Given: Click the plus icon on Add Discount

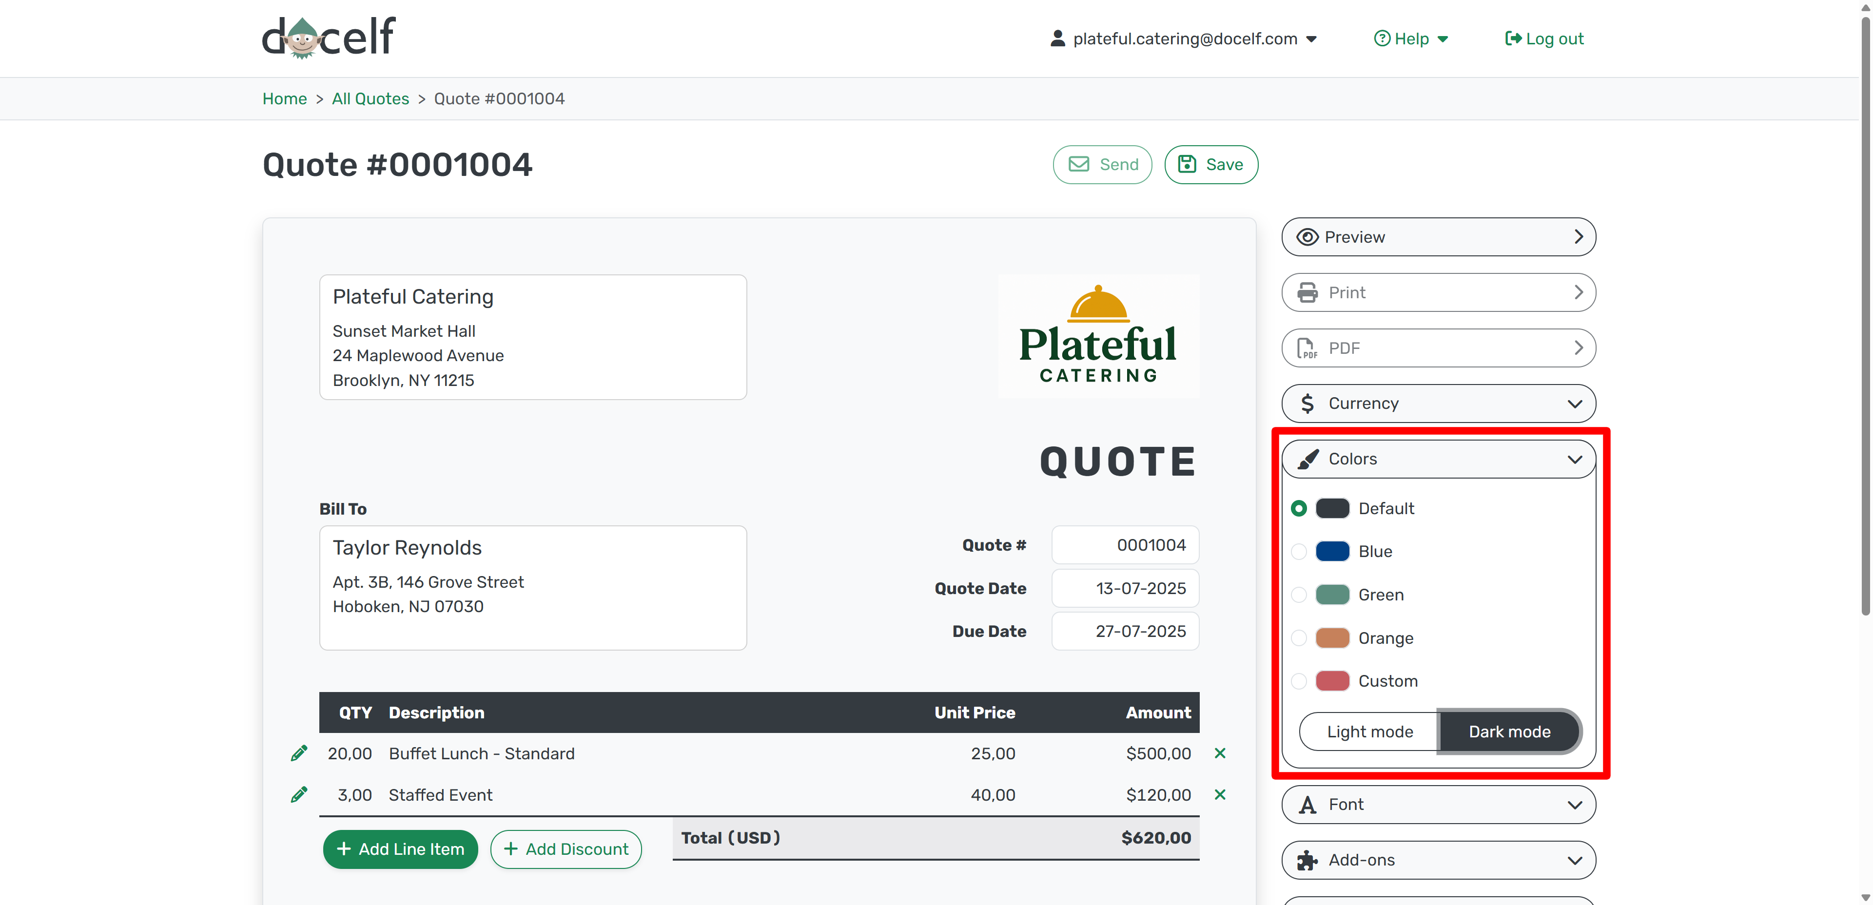Looking at the screenshot, I should point(511,849).
